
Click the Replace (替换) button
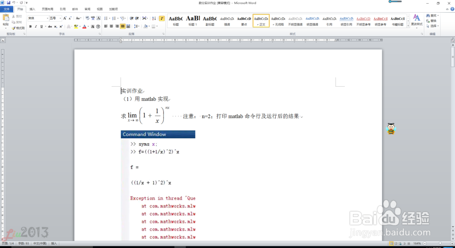pos(431,20)
